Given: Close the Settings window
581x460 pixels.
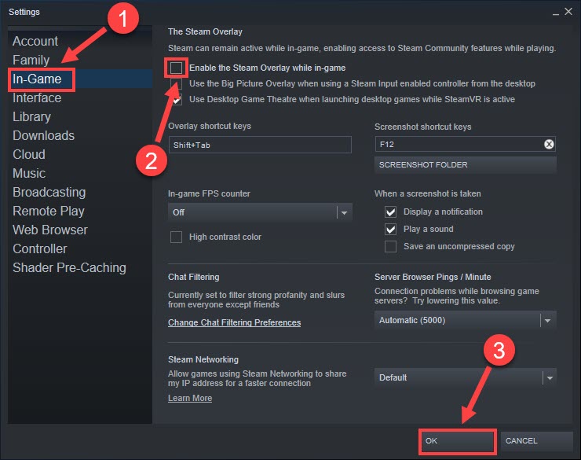Looking at the screenshot, I should [x=568, y=12].
